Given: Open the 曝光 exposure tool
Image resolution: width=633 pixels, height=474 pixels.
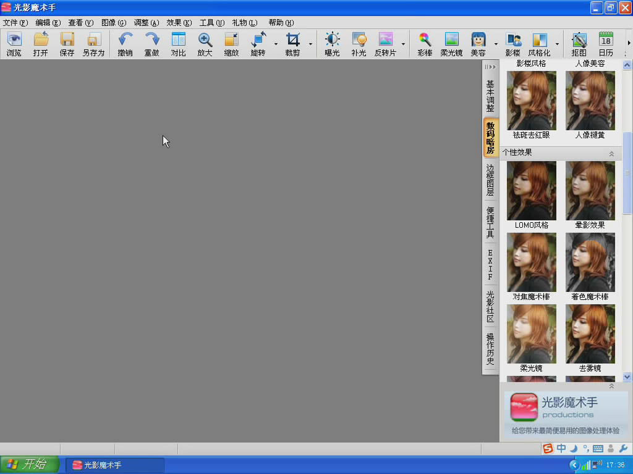Looking at the screenshot, I should click(x=332, y=44).
